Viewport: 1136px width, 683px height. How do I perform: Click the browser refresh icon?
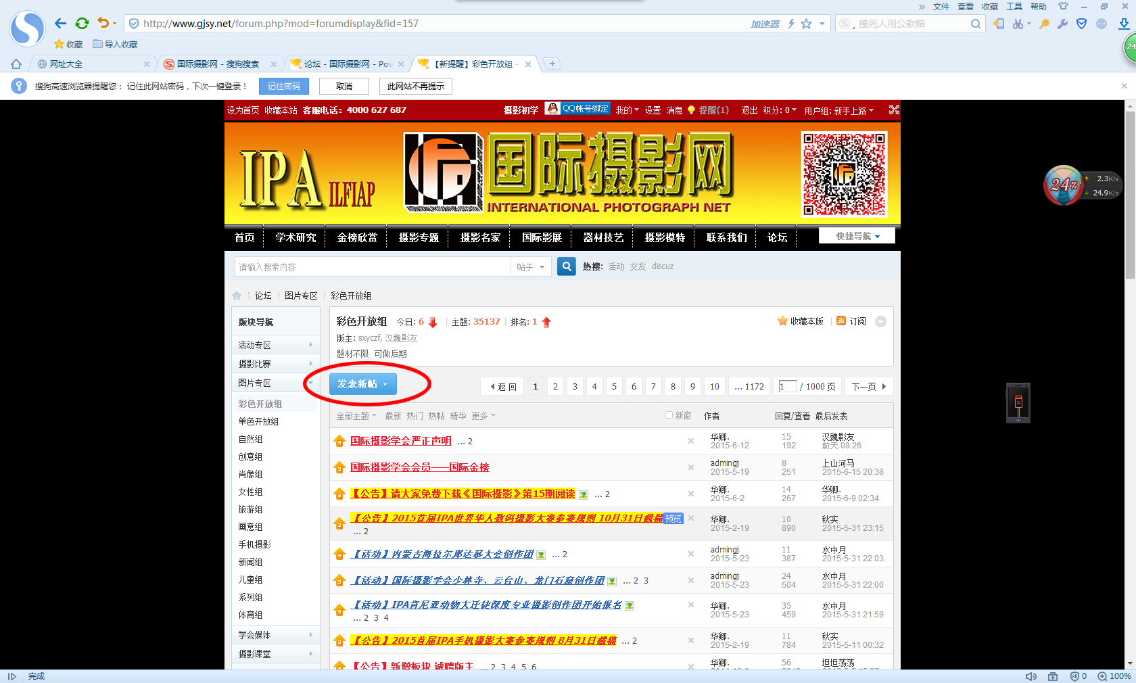coord(82,24)
